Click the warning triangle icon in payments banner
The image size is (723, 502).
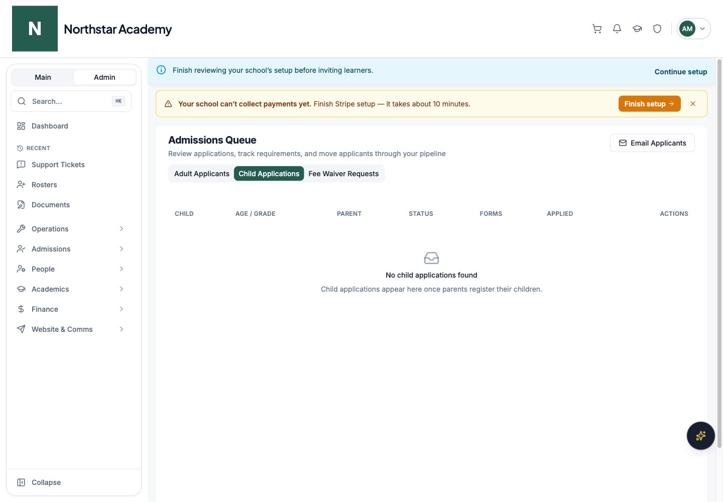168,104
